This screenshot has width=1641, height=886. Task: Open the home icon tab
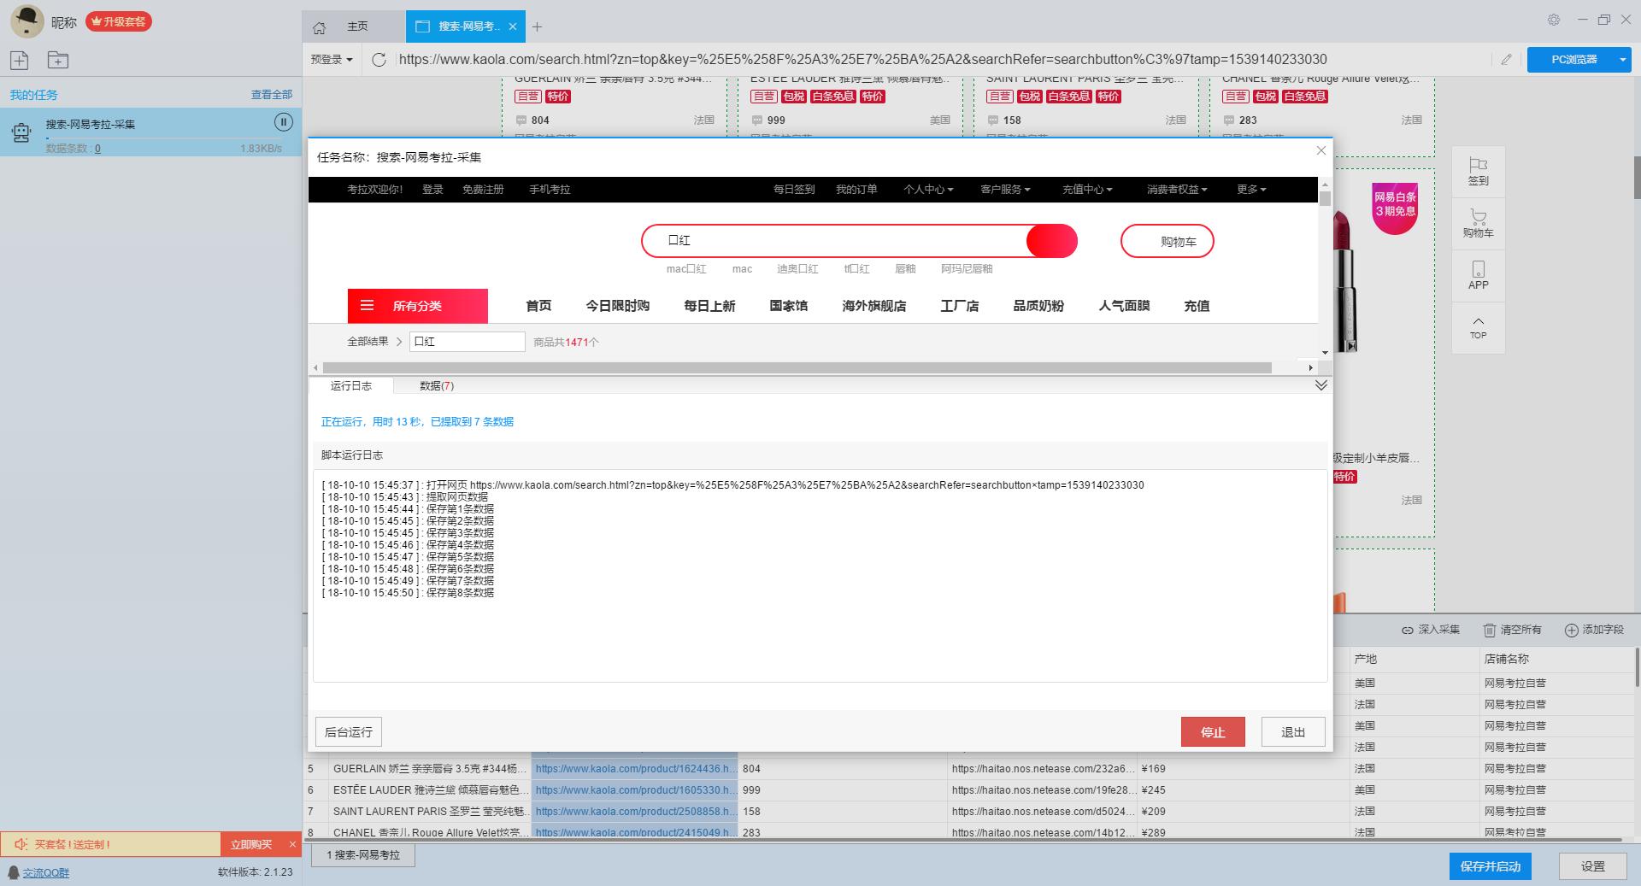pyautogui.click(x=319, y=27)
